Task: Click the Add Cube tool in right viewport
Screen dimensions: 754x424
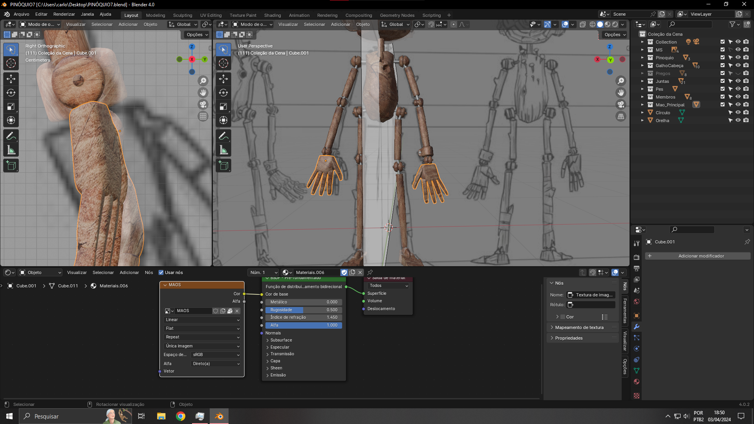Action: [x=223, y=166]
